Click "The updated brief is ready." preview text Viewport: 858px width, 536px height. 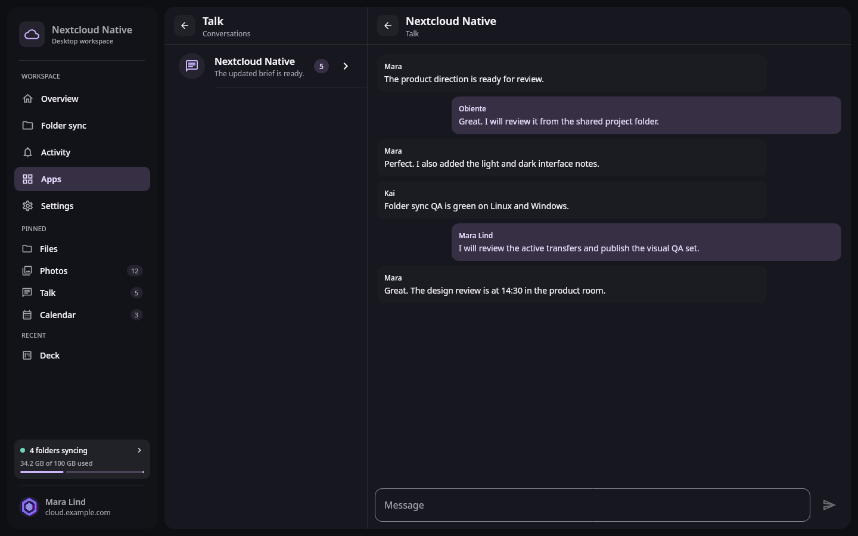tap(259, 74)
